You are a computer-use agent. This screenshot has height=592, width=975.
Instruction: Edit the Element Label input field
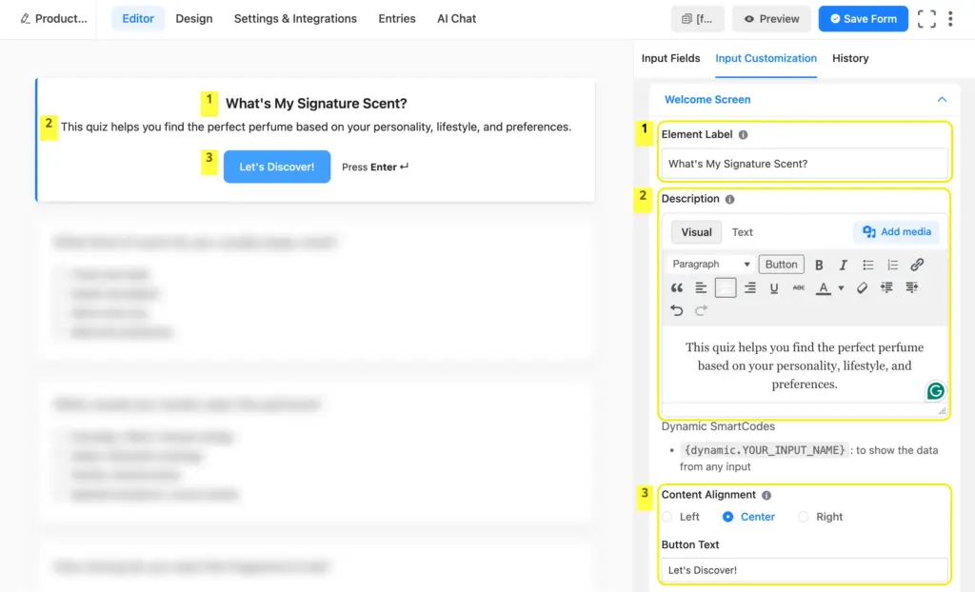click(x=804, y=164)
